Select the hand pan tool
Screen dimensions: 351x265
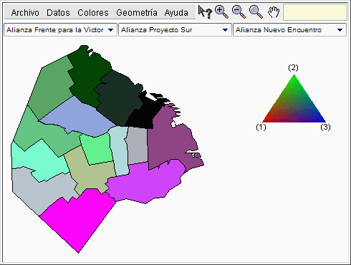(x=274, y=12)
